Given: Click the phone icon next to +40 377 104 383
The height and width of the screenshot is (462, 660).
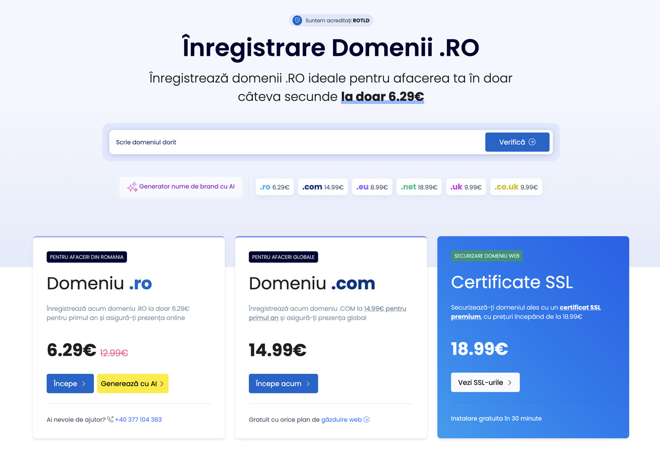Looking at the screenshot, I should [x=110, y=419].
